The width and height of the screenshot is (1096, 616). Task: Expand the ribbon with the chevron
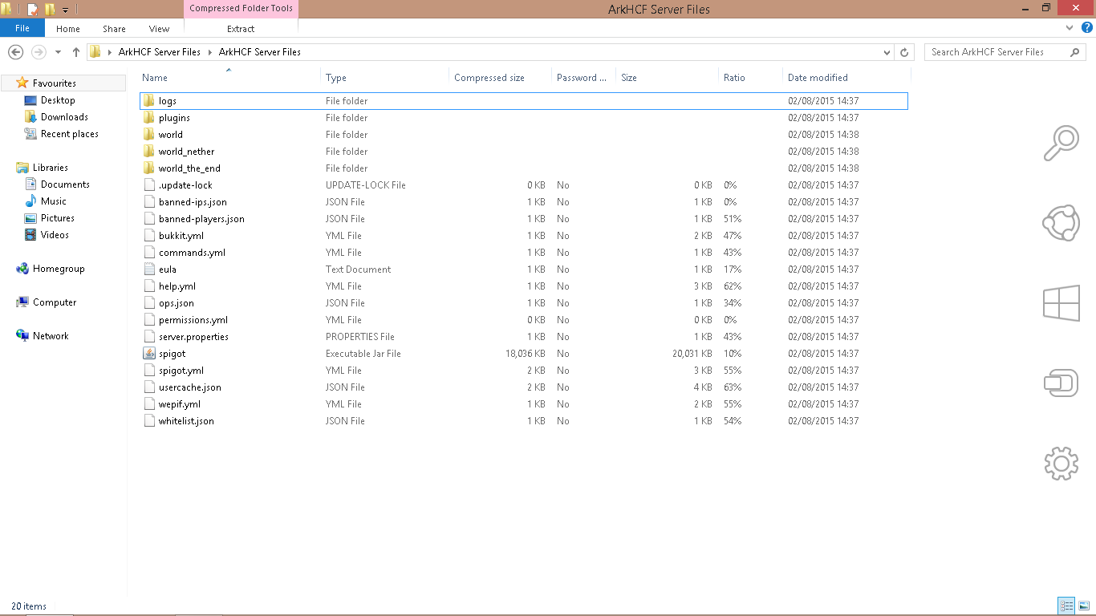(1070, 27)
